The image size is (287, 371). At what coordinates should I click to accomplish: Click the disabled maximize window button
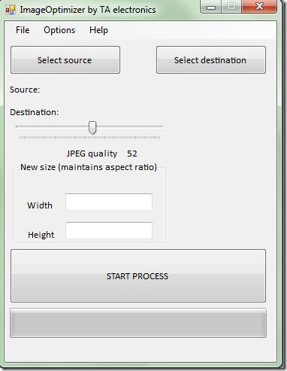231,7
